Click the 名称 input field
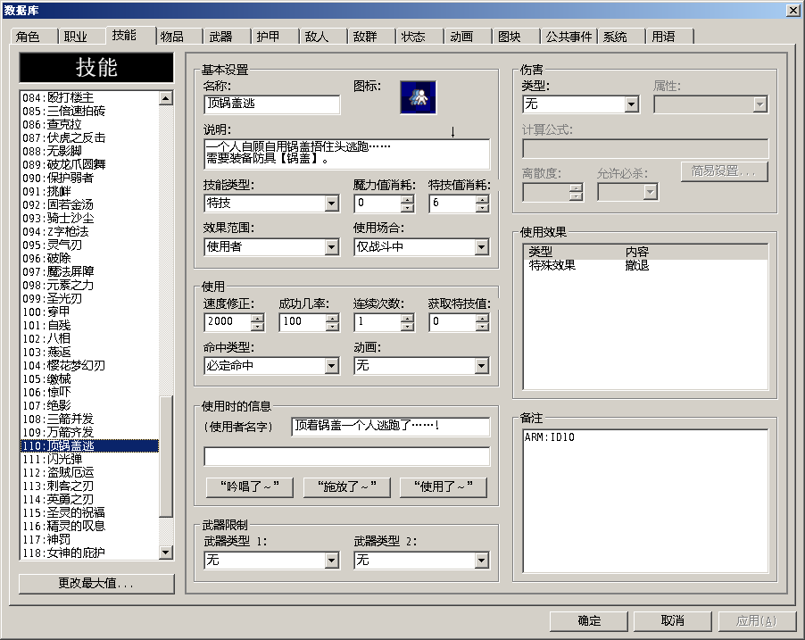Image resolution: width=805 pixels, height=640 pixels. (271, 104)
